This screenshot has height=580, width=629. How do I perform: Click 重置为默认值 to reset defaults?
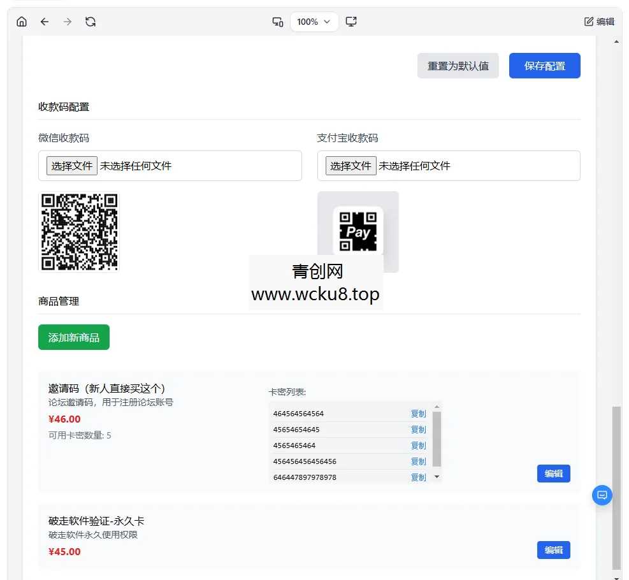(458, 65)
